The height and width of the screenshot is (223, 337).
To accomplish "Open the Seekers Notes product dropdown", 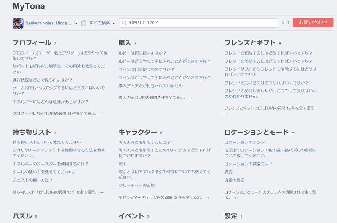I will 76,23.
